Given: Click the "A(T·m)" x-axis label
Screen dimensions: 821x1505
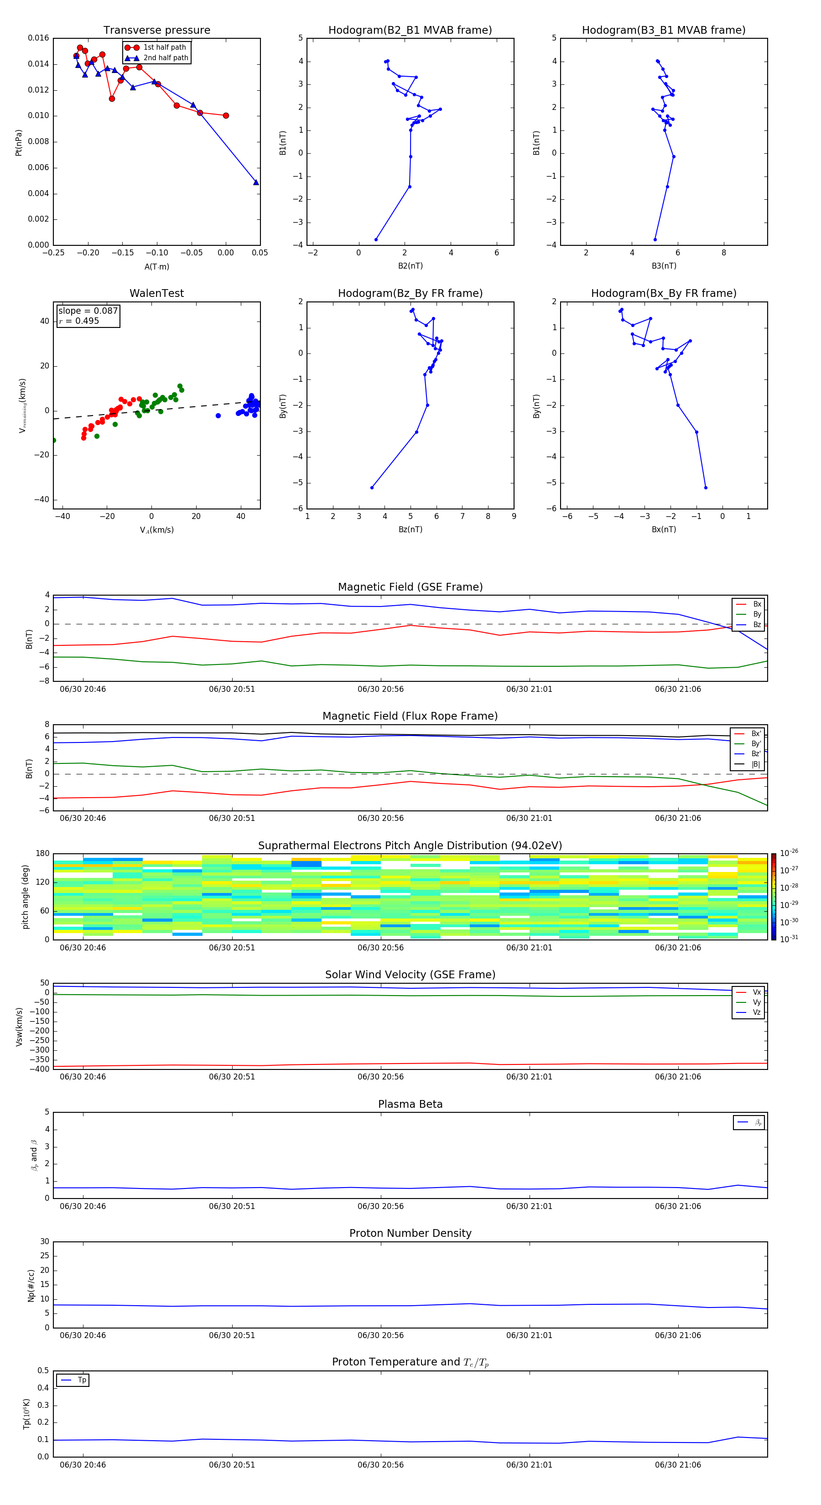Looking at the screenshot, I should (x=156, y=266).
